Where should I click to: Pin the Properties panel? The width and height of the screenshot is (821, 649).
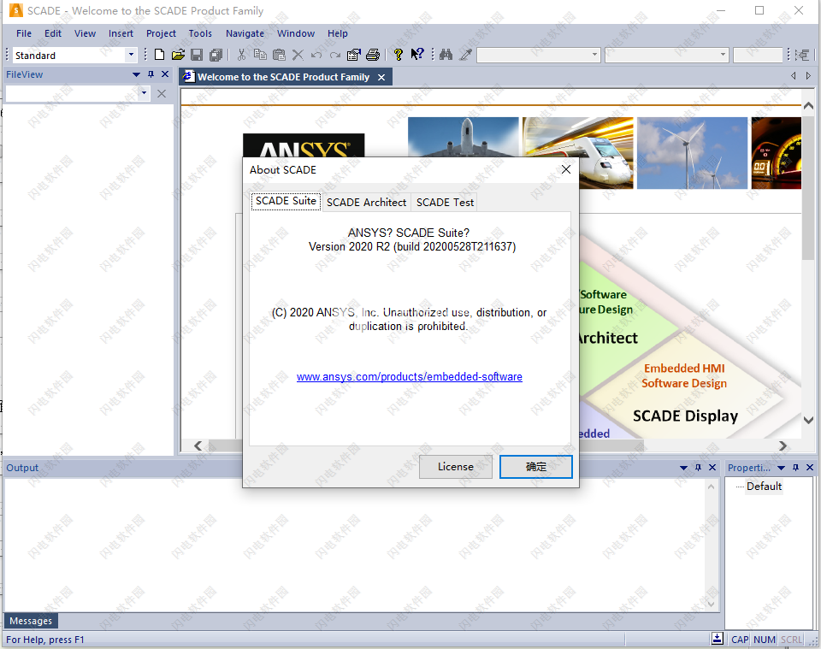coord(795,468)
